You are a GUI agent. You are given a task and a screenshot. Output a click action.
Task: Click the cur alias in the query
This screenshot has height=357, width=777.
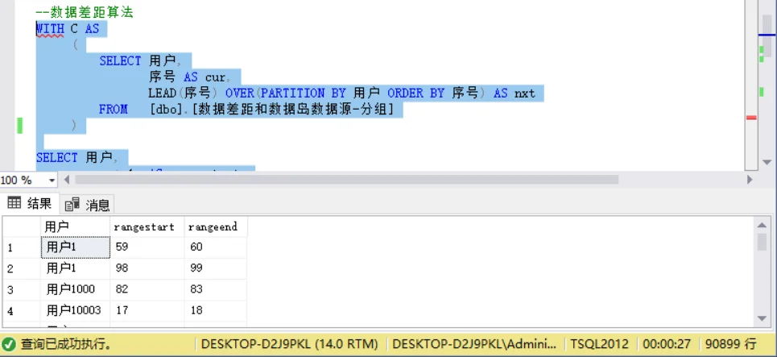click(216, 77)
